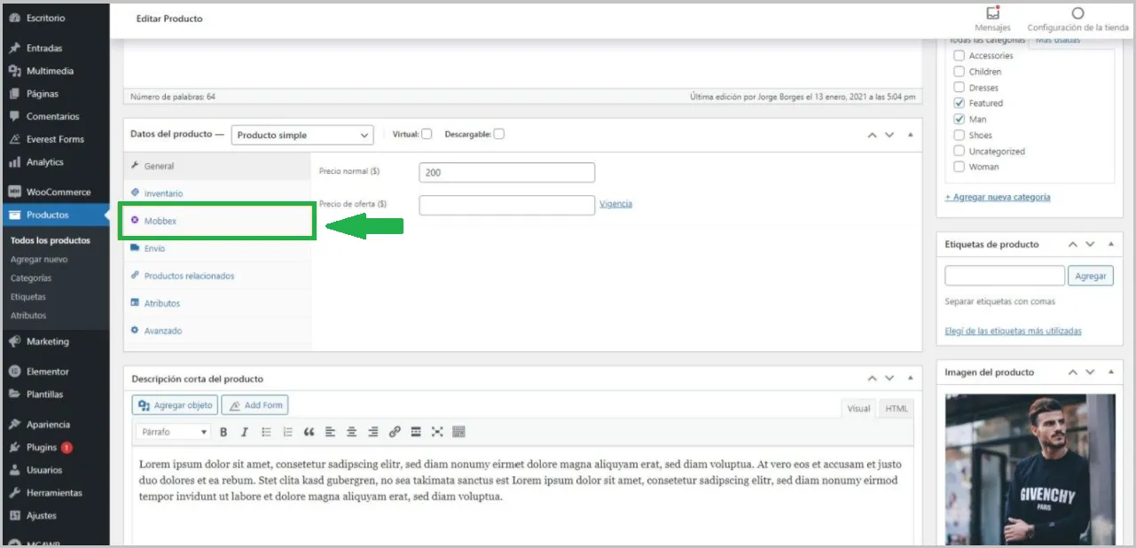Image resolution: width=1136 pixels, height=548 pixels.
Task: Open the Producto simple type dropdown
Action: [302, 135]
